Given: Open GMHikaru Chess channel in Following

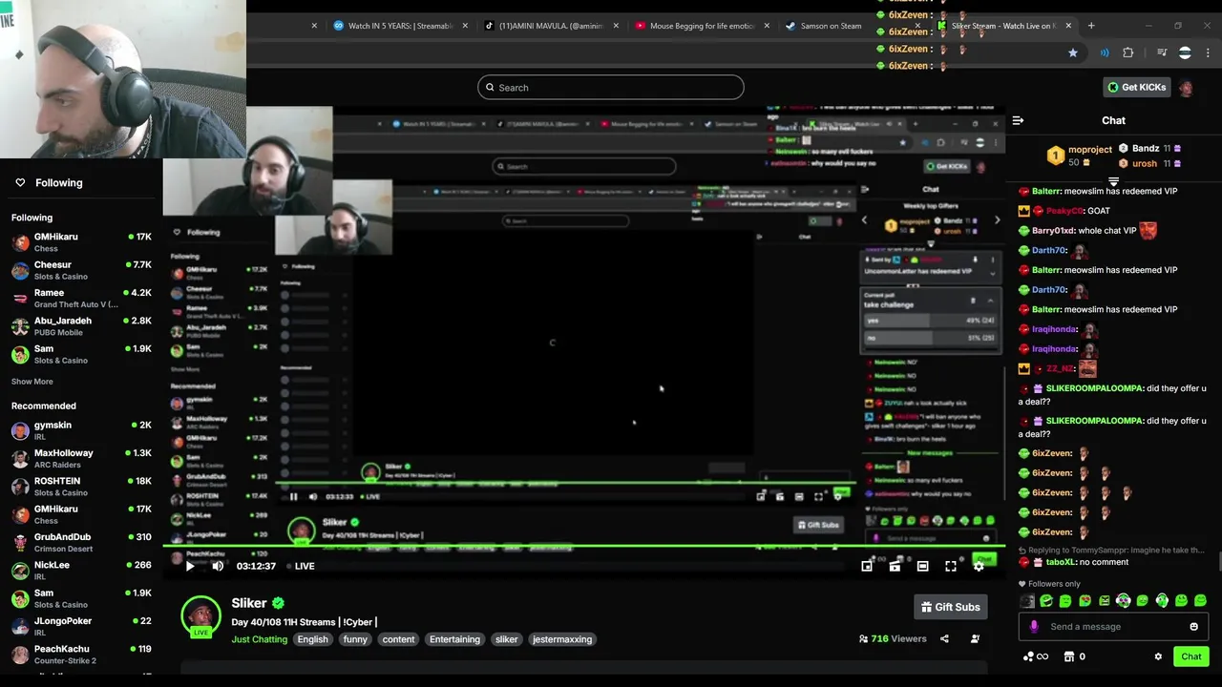Looking at the screenshot, I should pyautogui.click(x=81, y=242).
